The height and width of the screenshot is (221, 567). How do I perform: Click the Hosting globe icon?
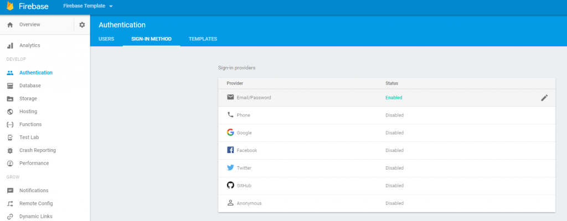click(x=10, y=112)
